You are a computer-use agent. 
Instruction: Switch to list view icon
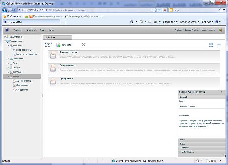click(x=219, y=45)
